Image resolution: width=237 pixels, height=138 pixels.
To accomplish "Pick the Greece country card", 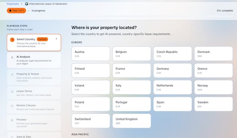I will coord(214,70).
